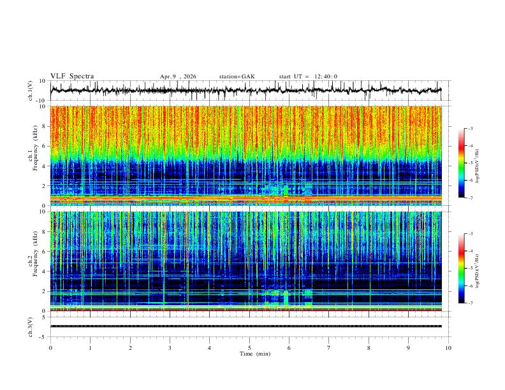Click the '-7' label on ch.2 colorbar
Image resolution: width=505 pixels, height=390 pixels.
tap(470, 303)
